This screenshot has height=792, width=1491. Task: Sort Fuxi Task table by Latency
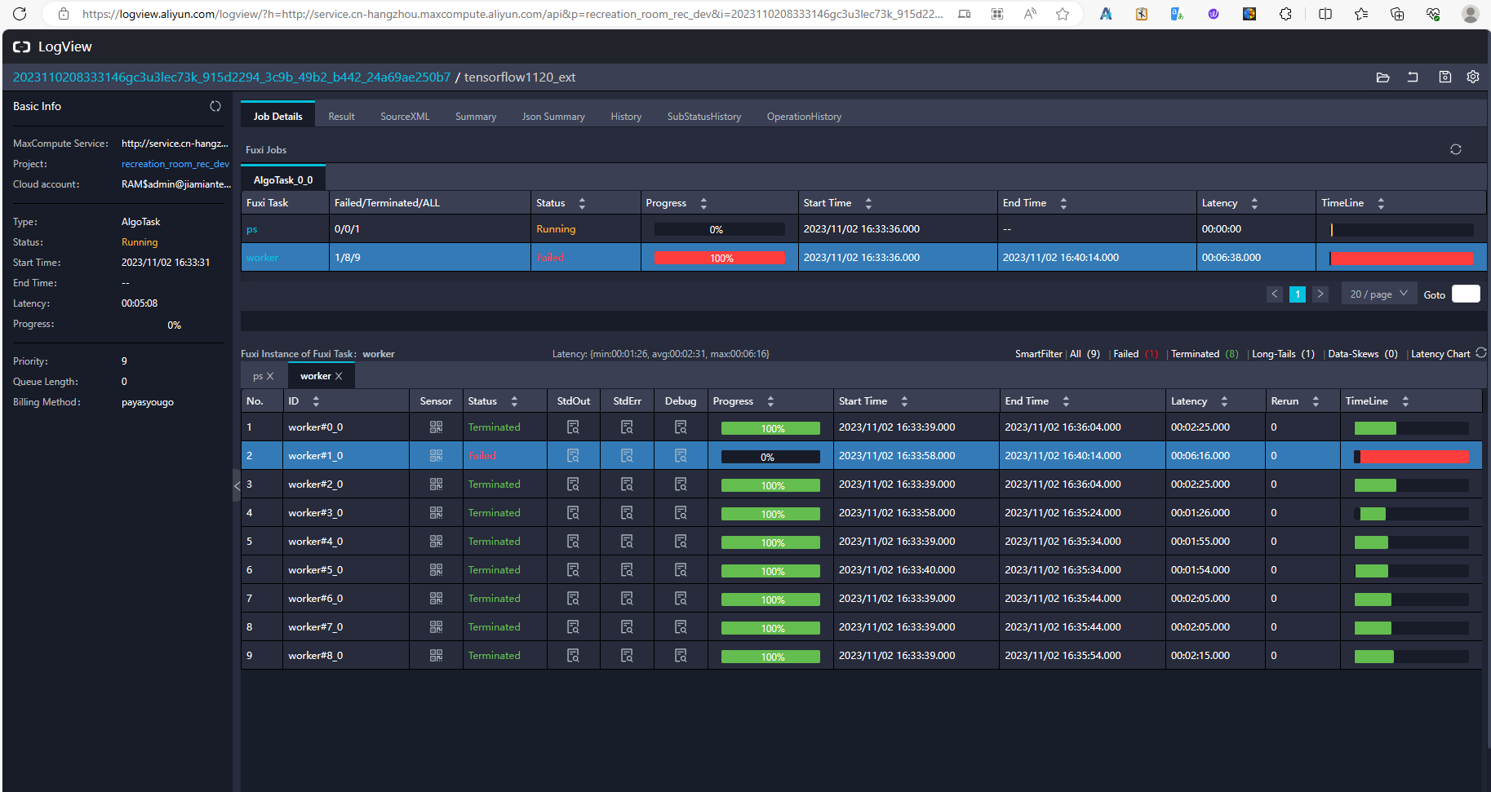pos(1254,203)
